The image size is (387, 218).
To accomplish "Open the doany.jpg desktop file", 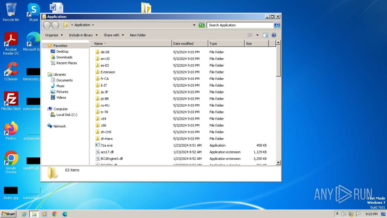I will (x=11, y=193).
